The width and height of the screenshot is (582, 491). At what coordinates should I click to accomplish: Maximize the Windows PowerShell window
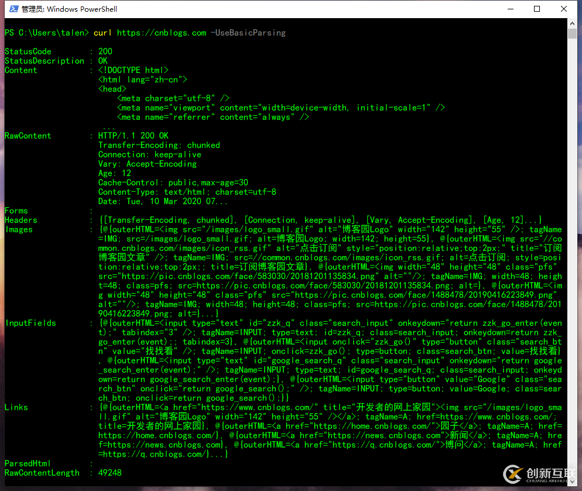click(537, 9)
